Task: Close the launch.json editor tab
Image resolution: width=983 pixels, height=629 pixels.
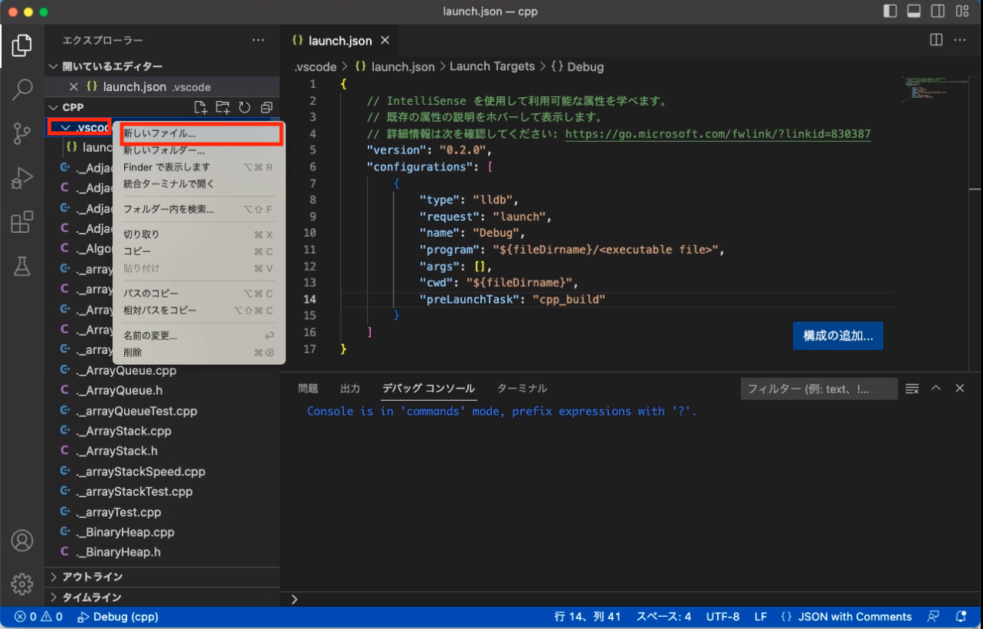Action: (385, 41)
